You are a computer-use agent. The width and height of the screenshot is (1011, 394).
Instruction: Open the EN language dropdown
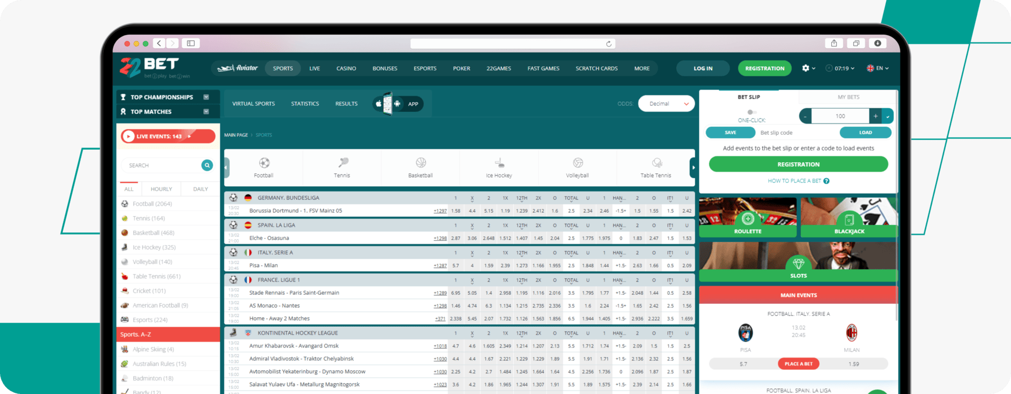[878, 68]
